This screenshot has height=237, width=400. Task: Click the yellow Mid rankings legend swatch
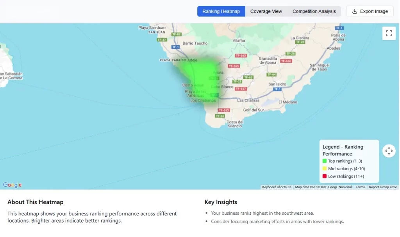325,169
